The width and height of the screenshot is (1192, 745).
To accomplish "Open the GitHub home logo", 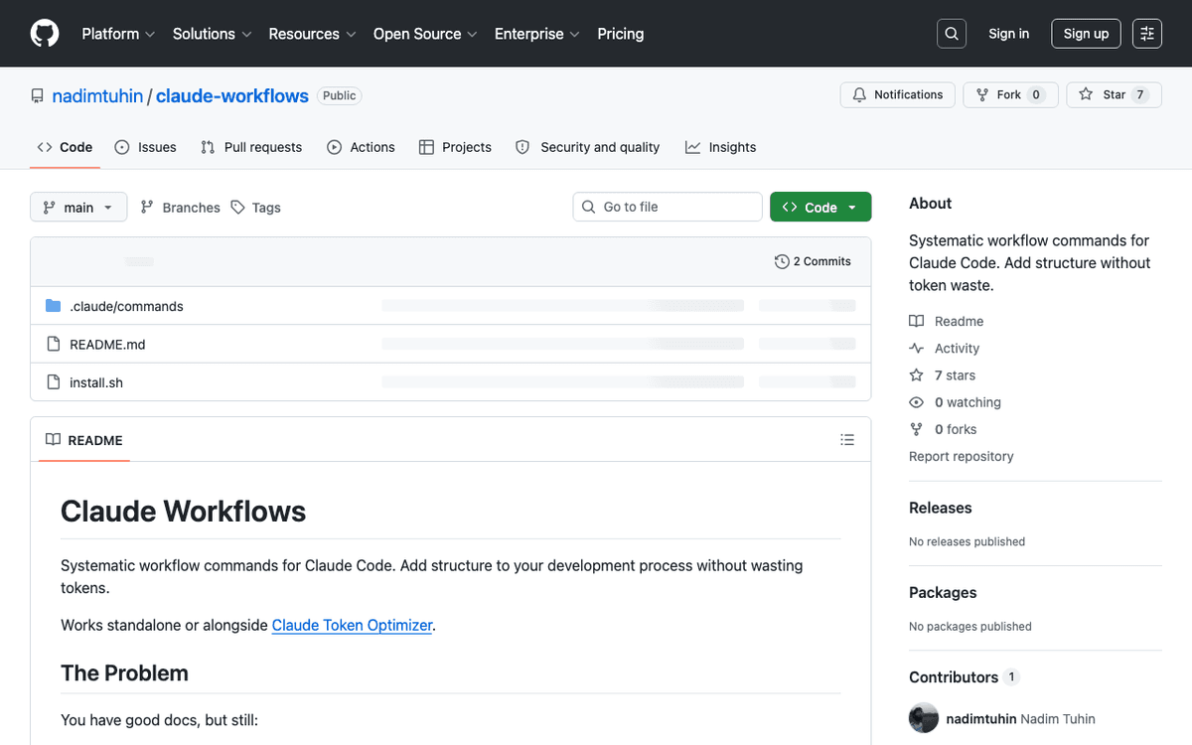I will pos(45,34).
